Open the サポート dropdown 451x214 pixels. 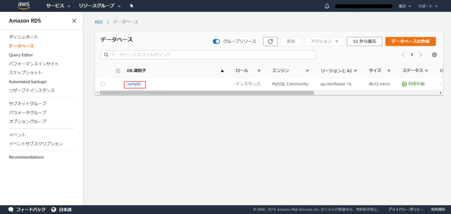click(427, 6)
